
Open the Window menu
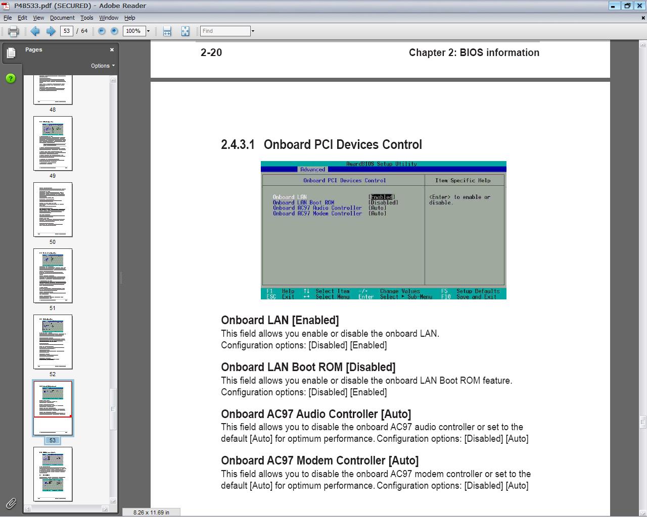tap(109, 18)
